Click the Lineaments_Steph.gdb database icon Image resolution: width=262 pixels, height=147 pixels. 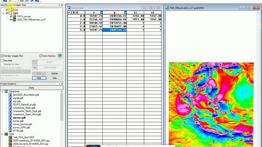(10, 108)
